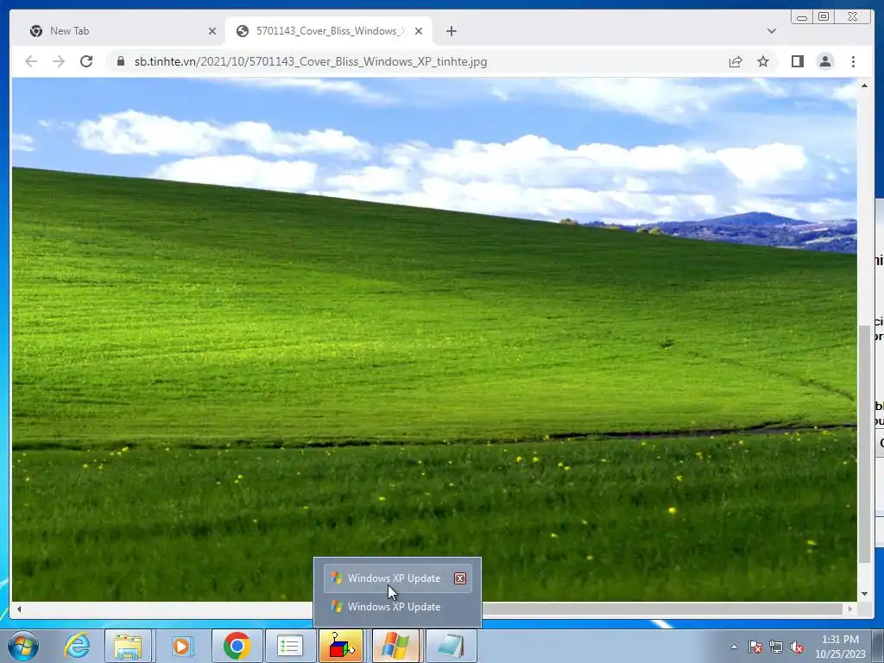Close the 5701143_Cover_Bliss_Windows tab
The height and width of the screenshot is (663, 884).
pos(419,32)
